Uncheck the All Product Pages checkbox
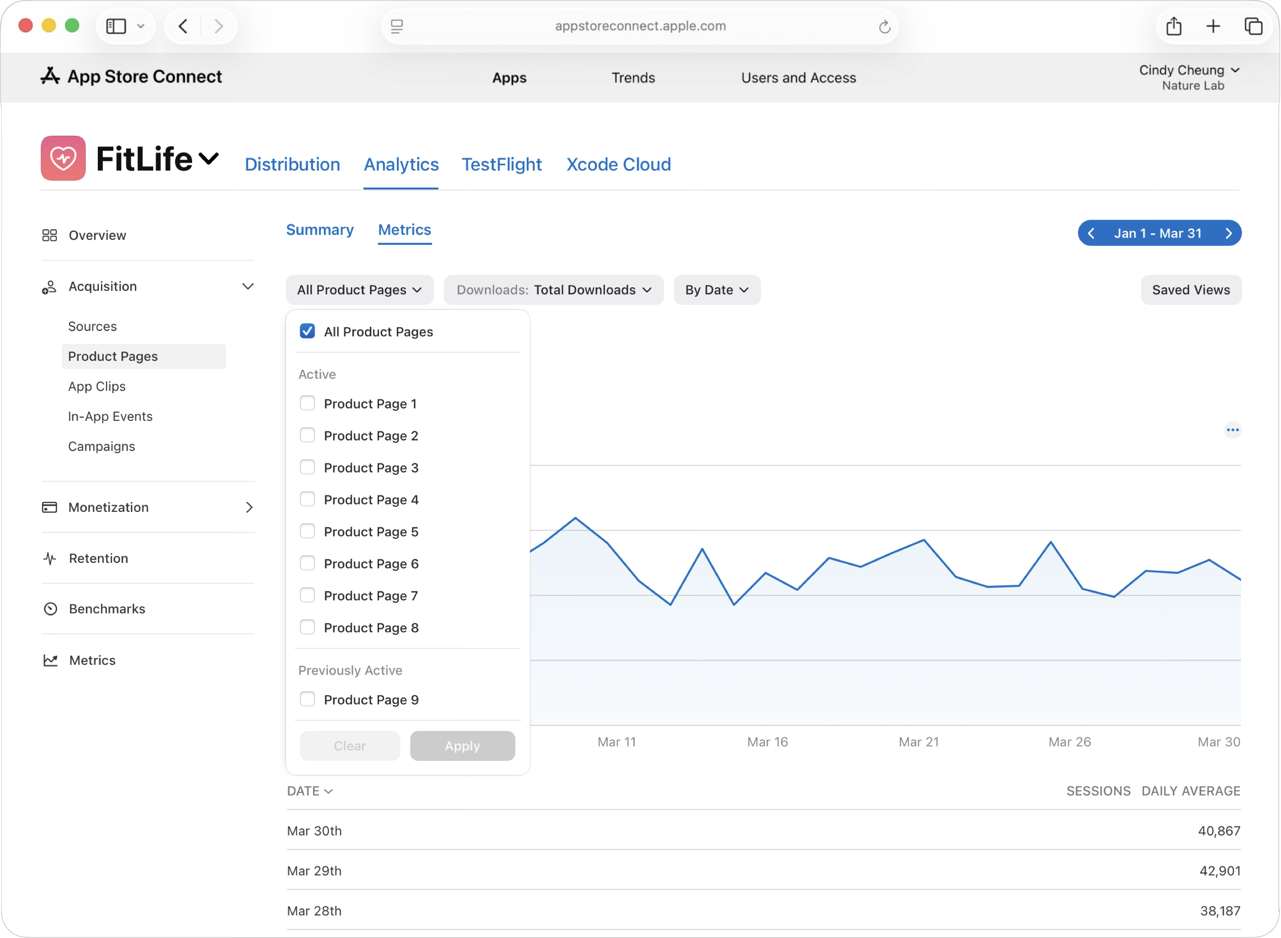 (x=307, y=331)
